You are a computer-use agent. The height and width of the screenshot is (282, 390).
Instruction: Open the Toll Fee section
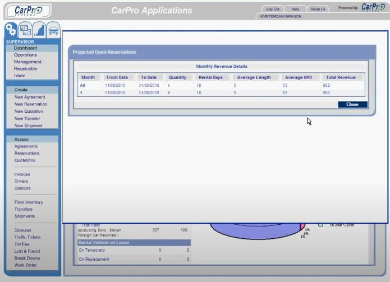22,244
